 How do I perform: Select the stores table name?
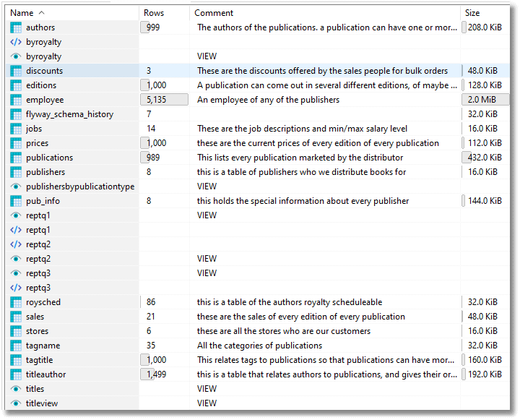click(x=37, y=331)
